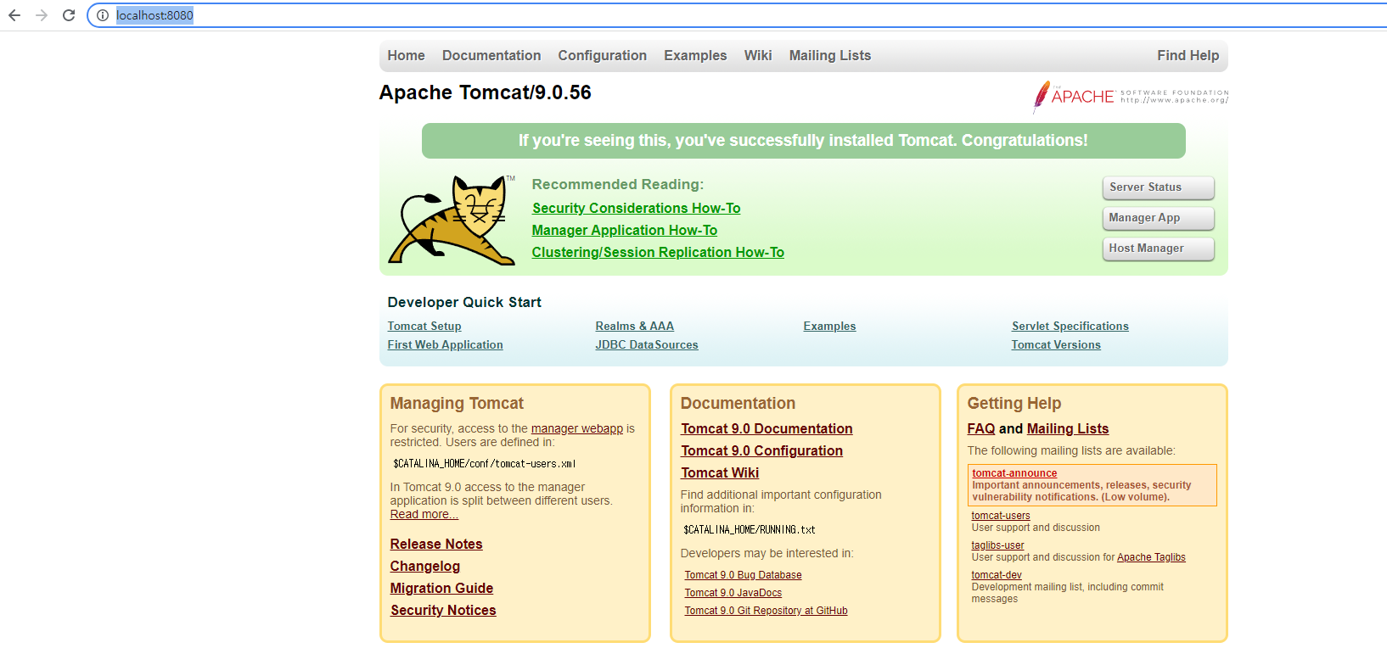This screenshot has width=1387, height=665.
Task: Open Mailing Lists link in Getting Help
Action: point(1068,428)
